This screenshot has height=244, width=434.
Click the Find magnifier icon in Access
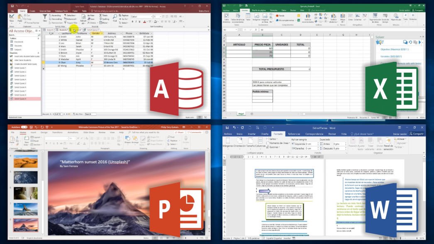[115, 17]
